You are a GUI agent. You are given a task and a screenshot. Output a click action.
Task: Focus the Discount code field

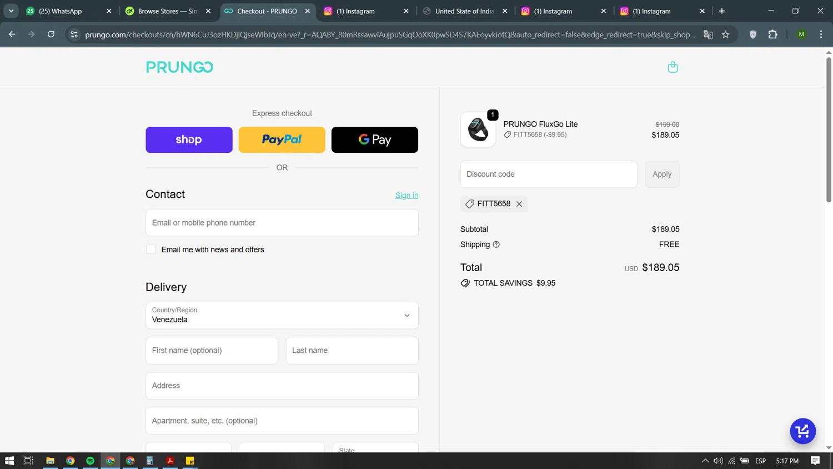coord(549,174)
